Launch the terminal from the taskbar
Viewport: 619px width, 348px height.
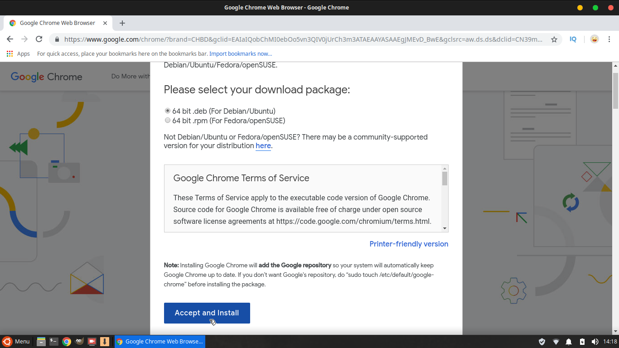click(54, 342)
